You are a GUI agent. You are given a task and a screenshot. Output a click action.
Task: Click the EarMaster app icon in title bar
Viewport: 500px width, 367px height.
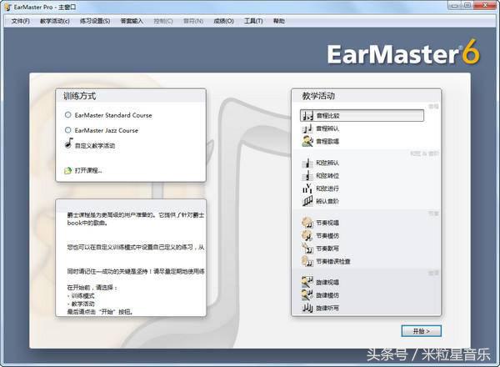click(x=7, y=7)
